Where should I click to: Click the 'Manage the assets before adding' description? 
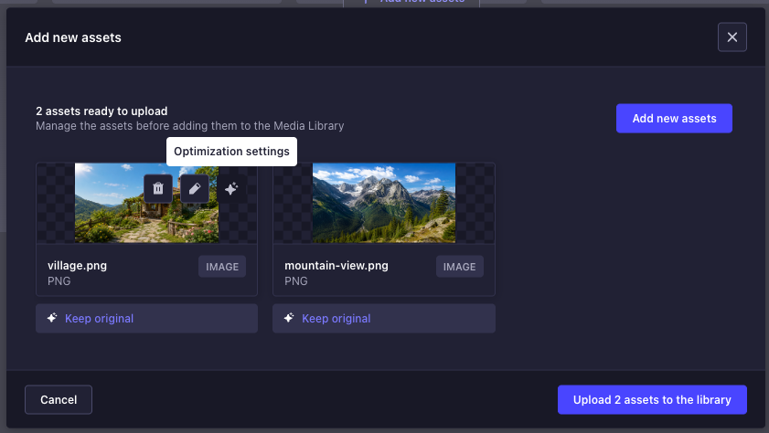coord(190,126)
